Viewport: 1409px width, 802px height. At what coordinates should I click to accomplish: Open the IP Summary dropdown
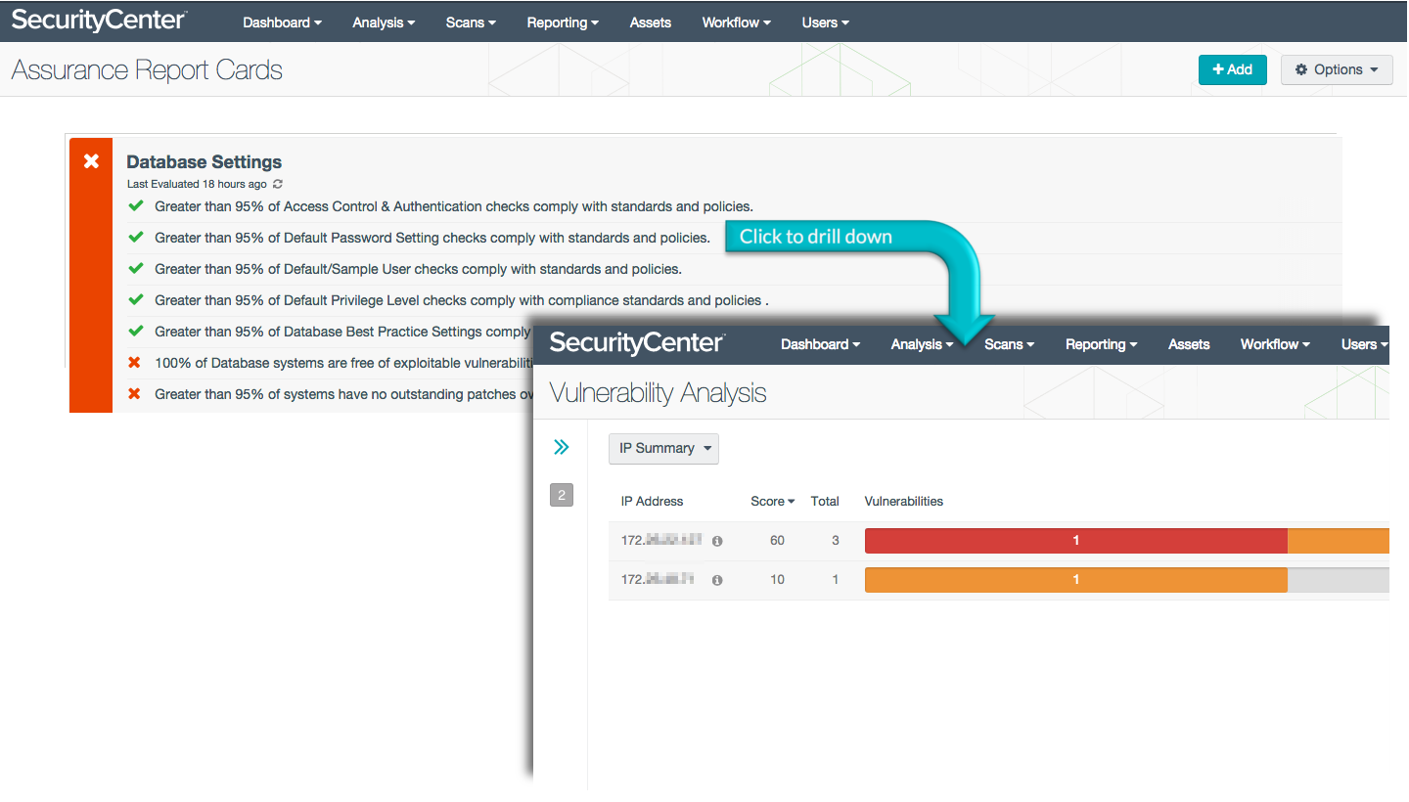coord(663,448)
